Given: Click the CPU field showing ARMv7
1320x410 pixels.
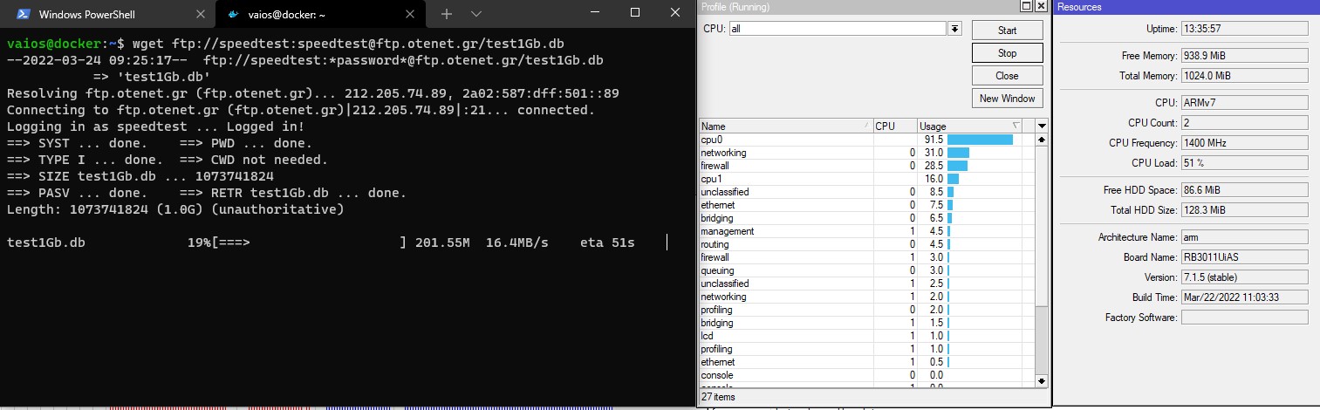Looking at the screenshot, I should point(1244,103).
